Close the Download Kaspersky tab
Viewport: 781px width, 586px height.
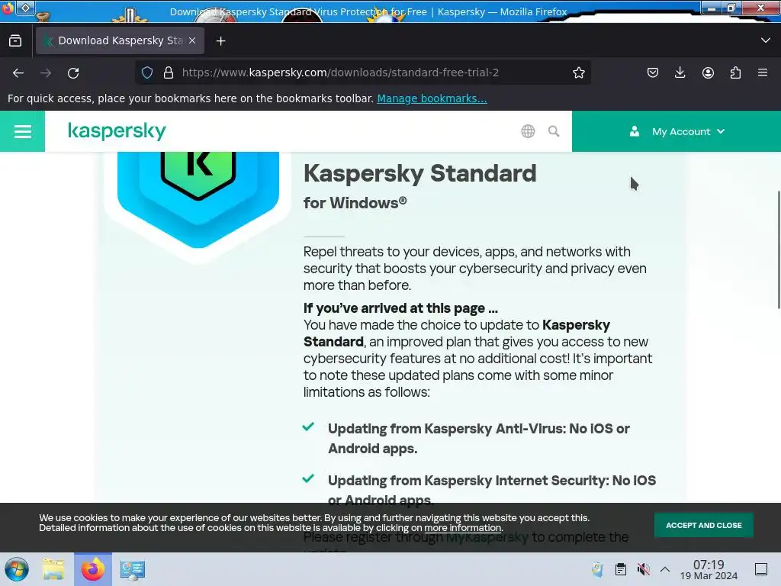192,41
